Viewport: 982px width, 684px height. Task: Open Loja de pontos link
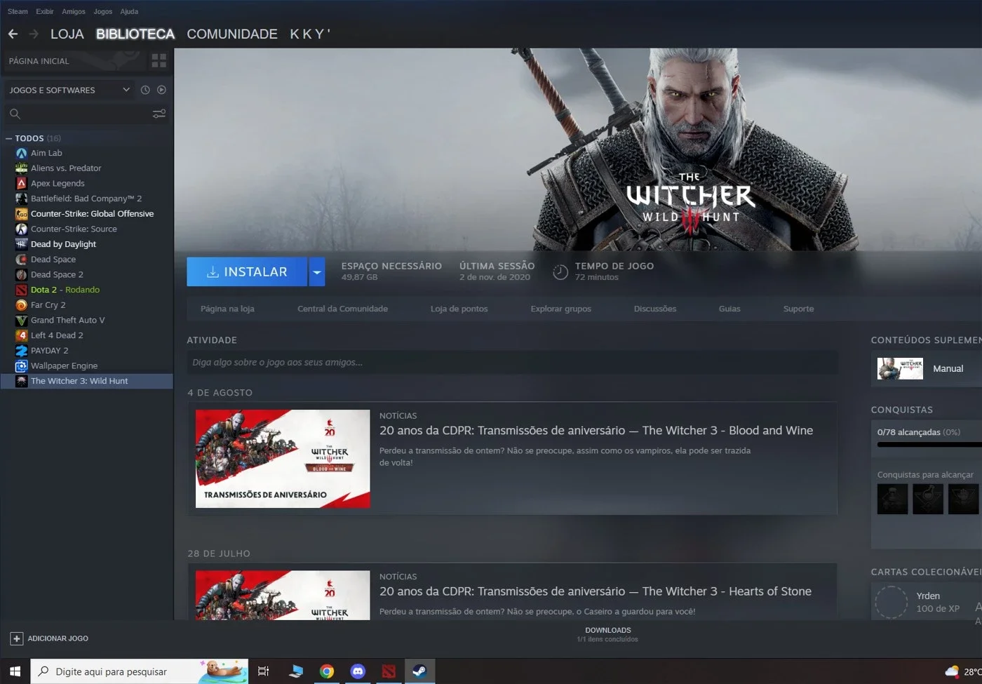tap(459, 309)
